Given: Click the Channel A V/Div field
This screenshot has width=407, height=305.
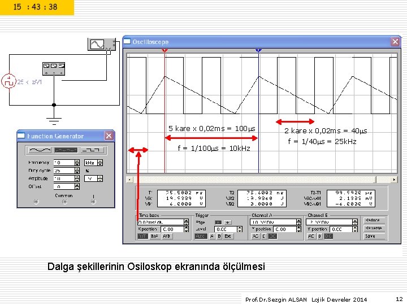Looking at the screenshot, I should coord(274,222).
